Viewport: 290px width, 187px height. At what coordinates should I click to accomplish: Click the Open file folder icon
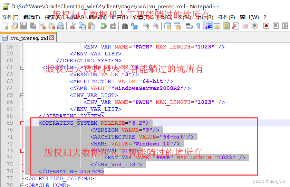pyautogui.click(x=14, y=26)
